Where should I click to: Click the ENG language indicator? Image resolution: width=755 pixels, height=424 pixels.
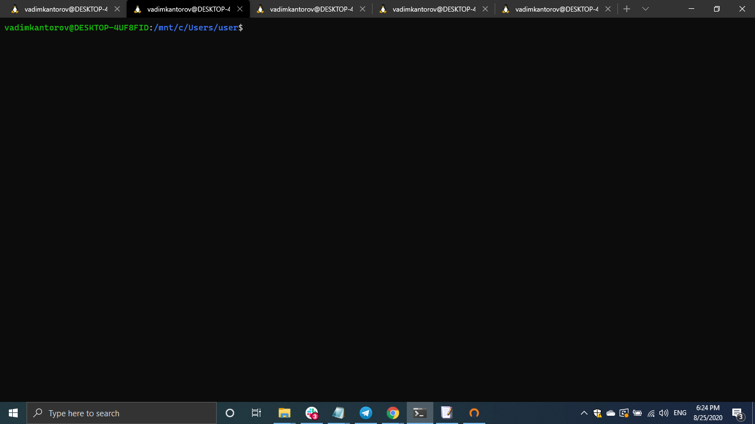tap(679, 413)
